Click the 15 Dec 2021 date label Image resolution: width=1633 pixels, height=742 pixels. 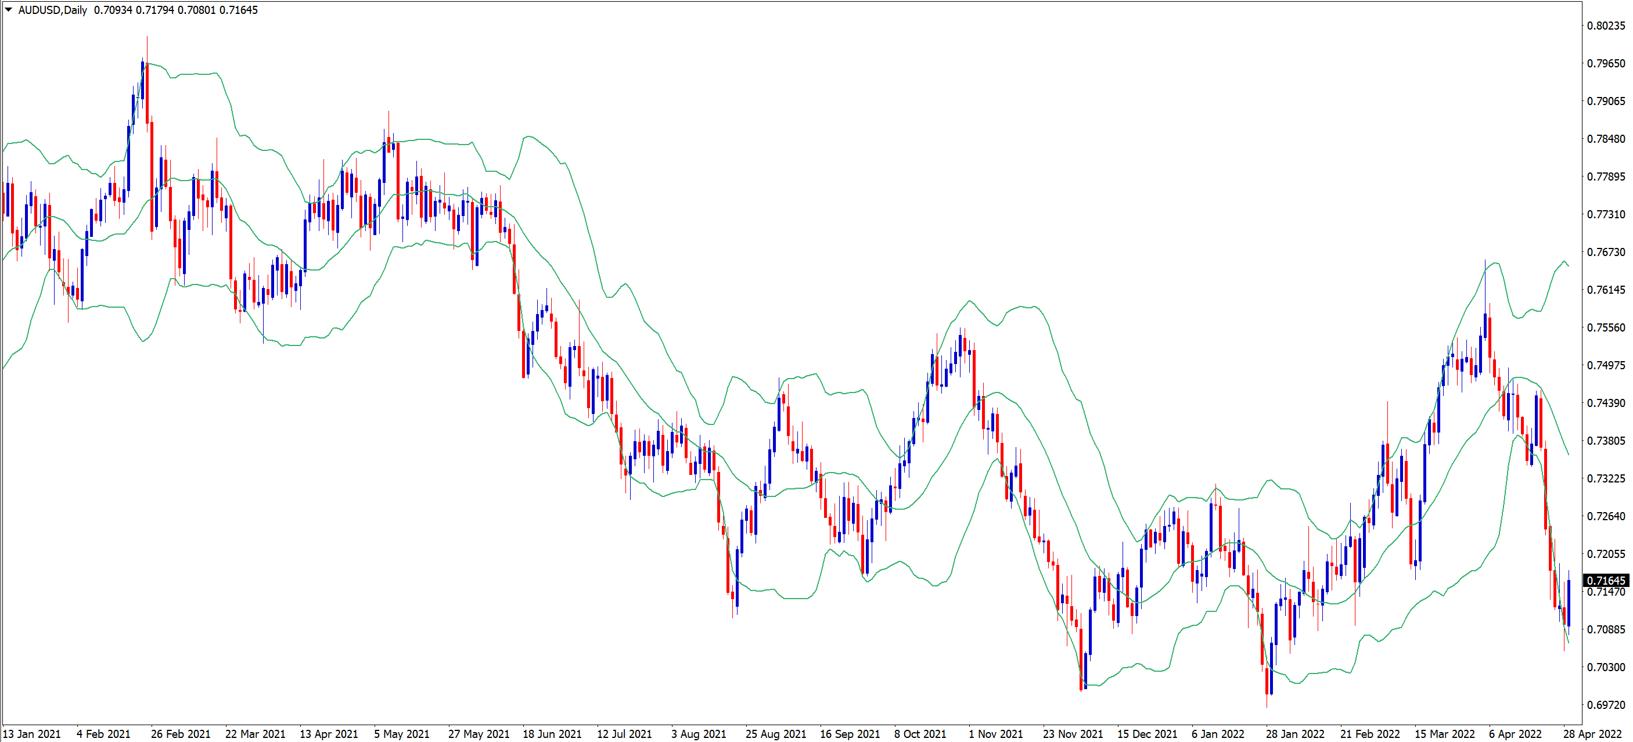point(1147,734)
